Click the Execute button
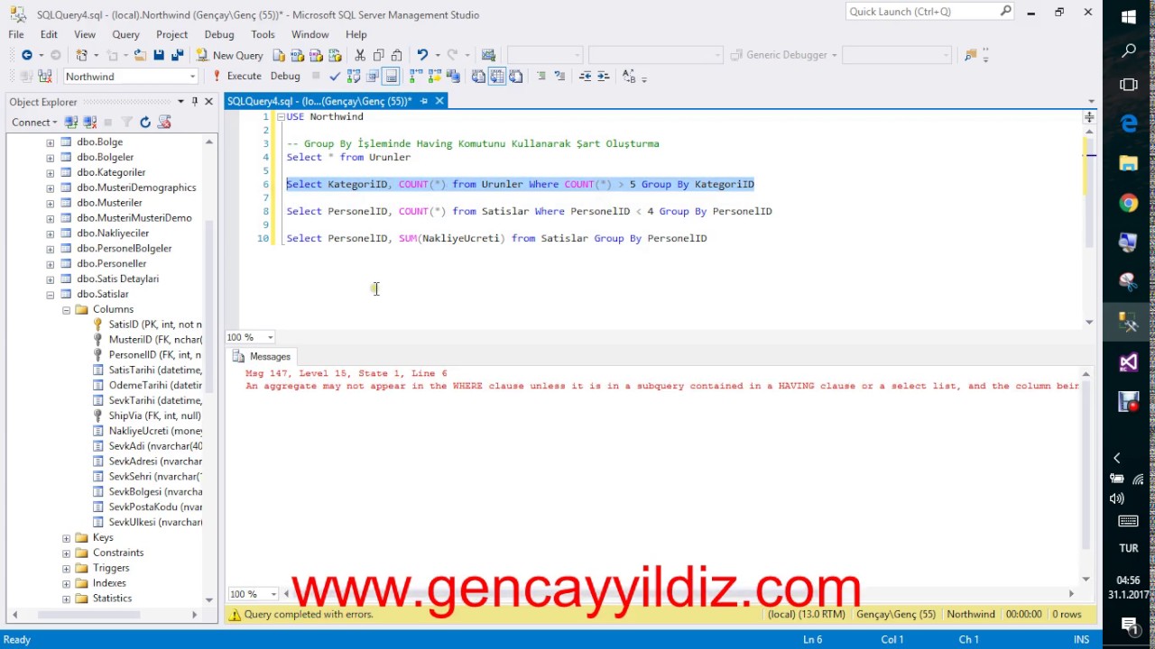This screenshot has height=649, width=1155. [236, 77]
